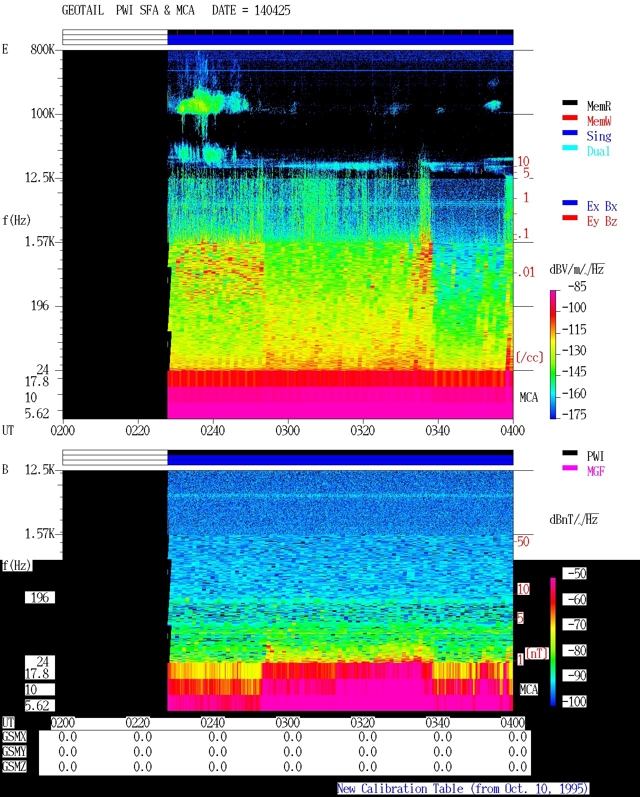The height and width of the screenshot is (797, 640).
Task: Click the "100K" frequency axis label
Action: point(42,114)
